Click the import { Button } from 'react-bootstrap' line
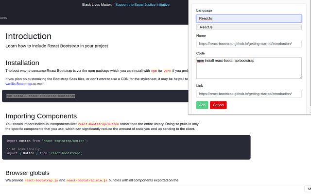Screen dimensions: 311x194 [44, 153]
